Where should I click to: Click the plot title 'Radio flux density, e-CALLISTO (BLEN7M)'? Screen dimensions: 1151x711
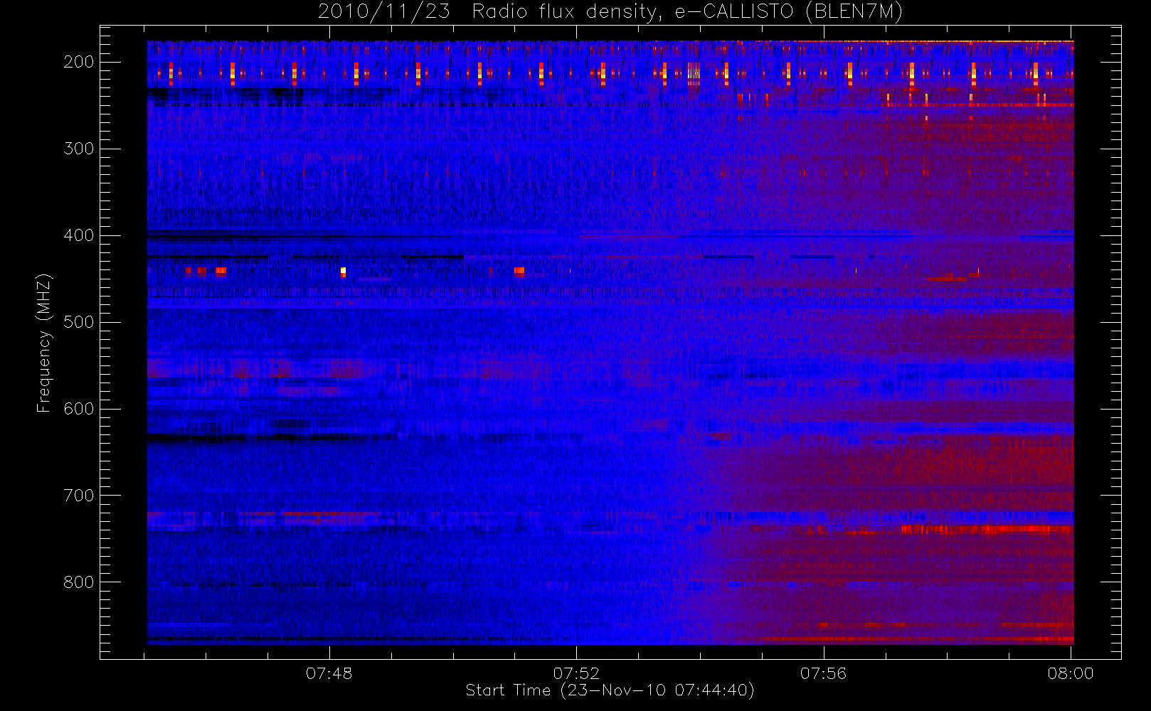pyautogui.click(x=687, y=12)
